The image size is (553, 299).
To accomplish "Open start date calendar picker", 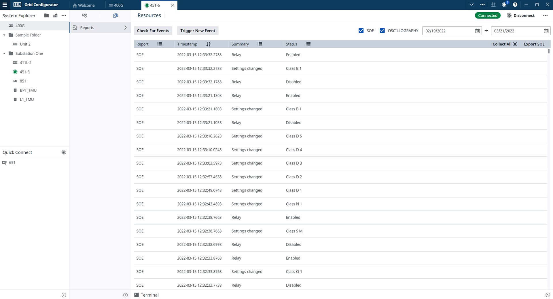I will [477, 31].
